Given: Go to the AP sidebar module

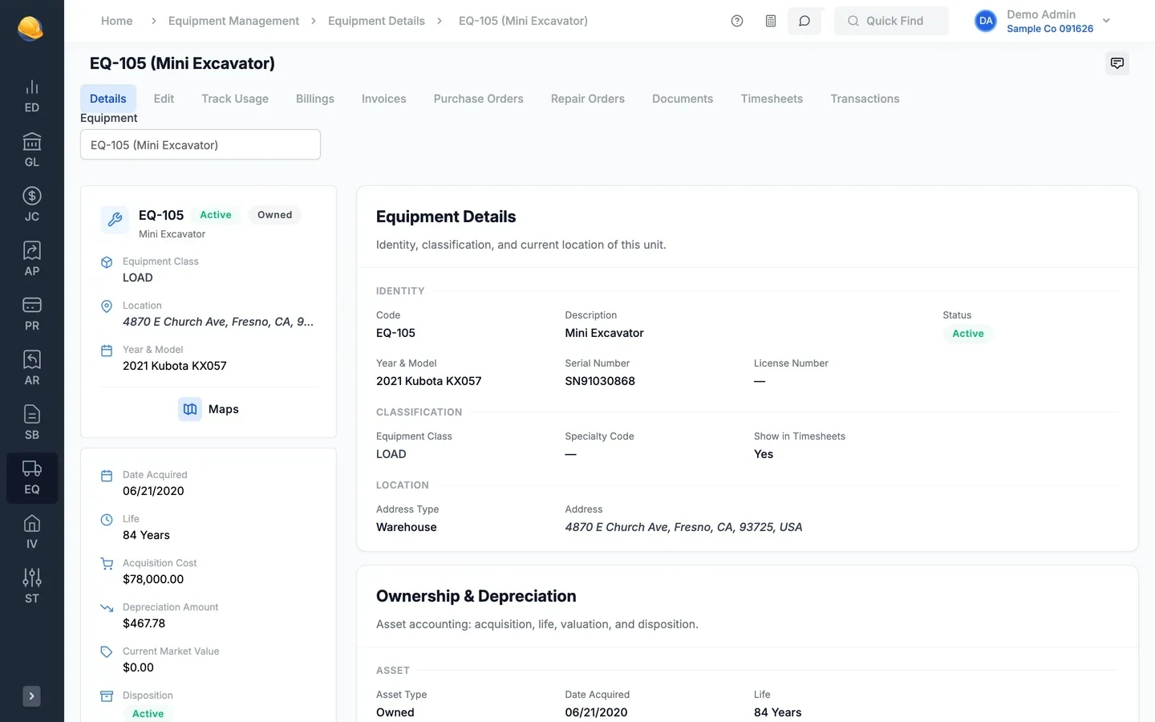Looking at the screenshot, I should (32, 259).
